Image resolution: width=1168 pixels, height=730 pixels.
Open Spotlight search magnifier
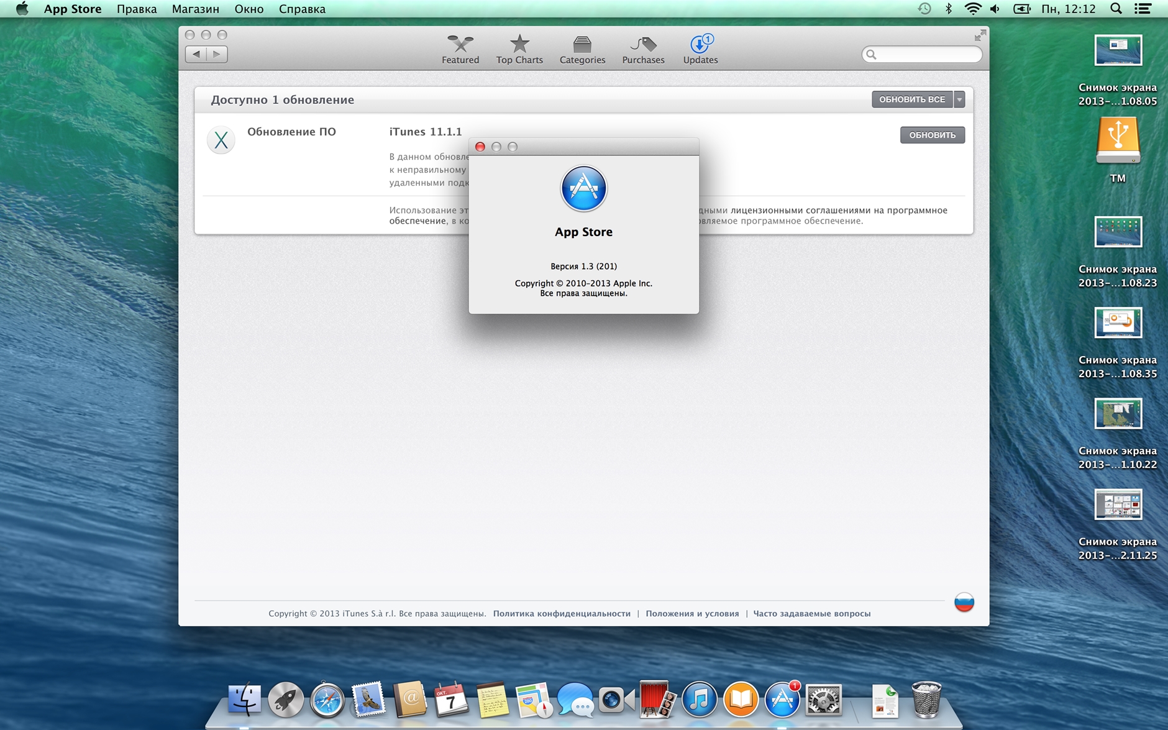tap(1116, 9)
